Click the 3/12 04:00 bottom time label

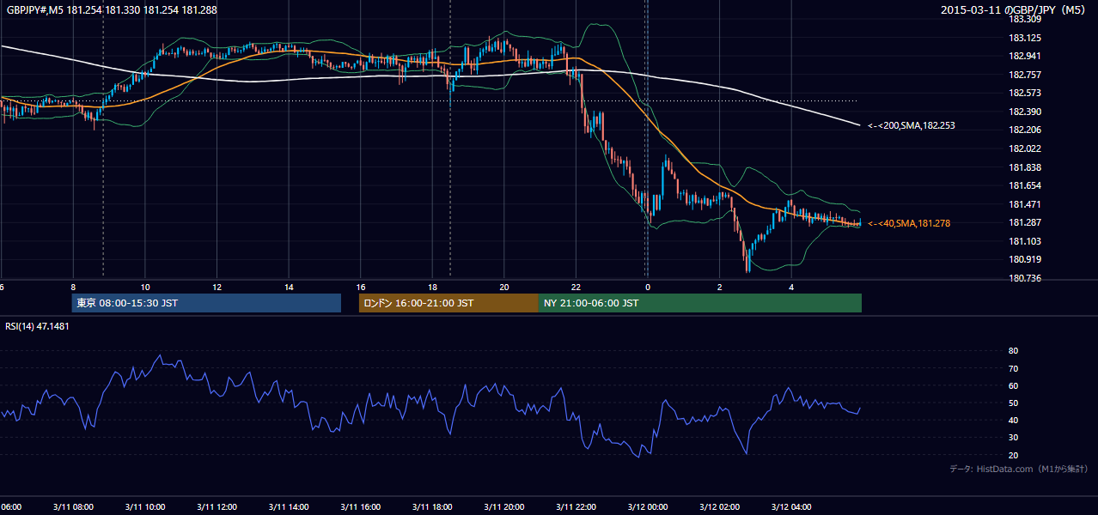click(790, 507)
